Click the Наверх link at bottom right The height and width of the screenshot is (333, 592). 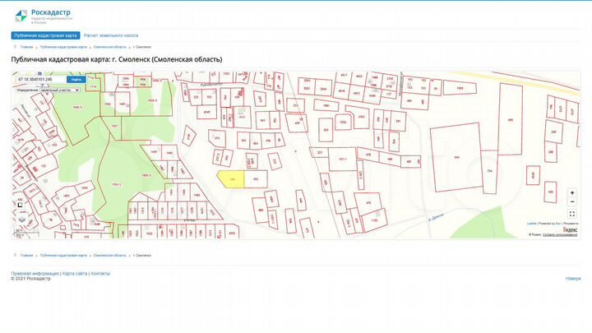point(572,279)
